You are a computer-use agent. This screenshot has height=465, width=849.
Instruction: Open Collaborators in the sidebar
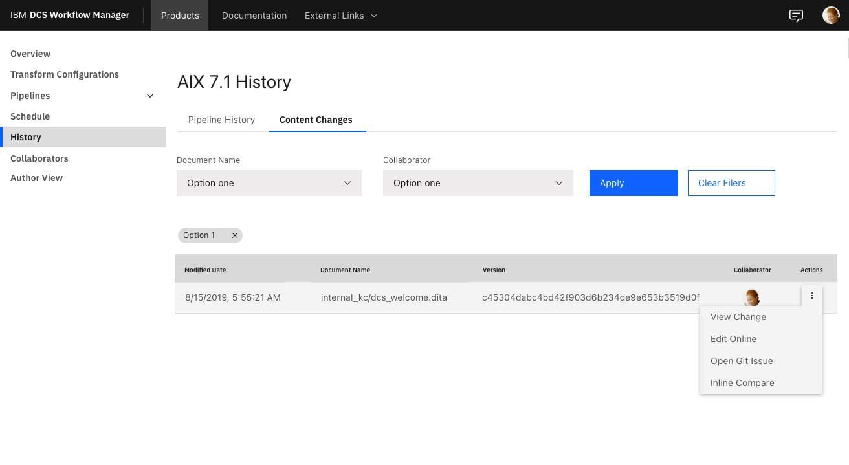[x=39, y=158]
